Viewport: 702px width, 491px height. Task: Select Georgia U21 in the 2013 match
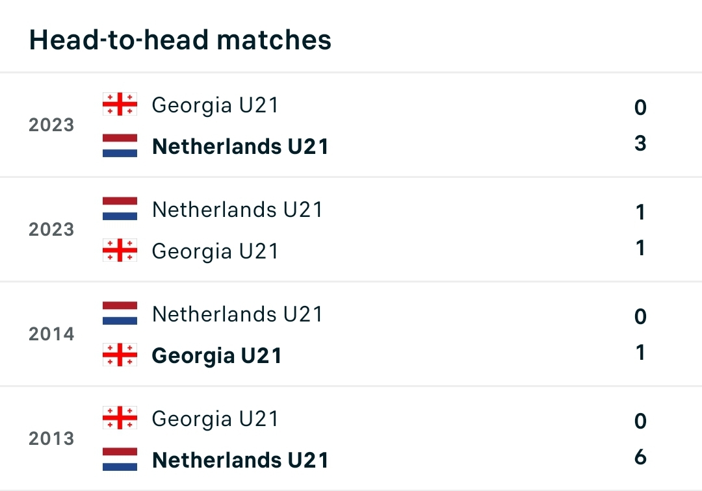214,419
